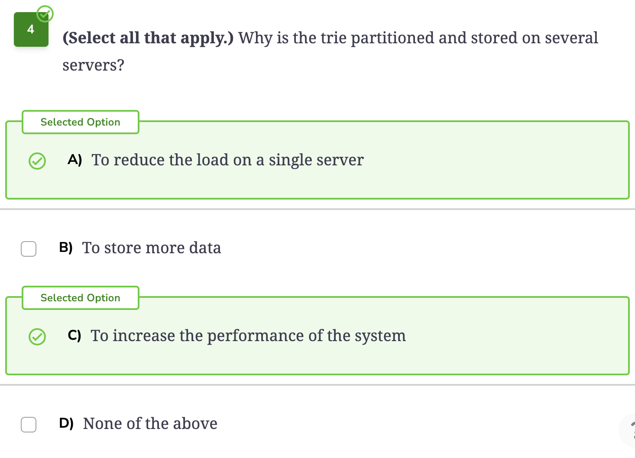Click the bold "(Select all that apply.)" text

pyautogui.click(x=148, y=38)
